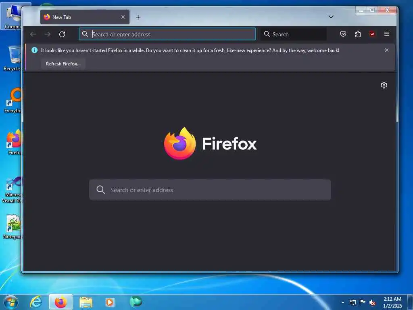Select the Firefox desktop shortcut
Viewport: 413px width, 310px height.
[x=13, y=142]
